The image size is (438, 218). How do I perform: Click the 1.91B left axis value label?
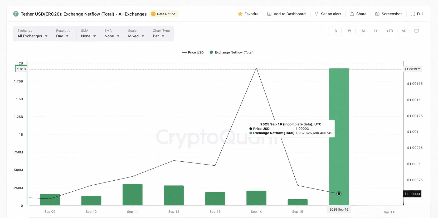click(x=21, y=69)
